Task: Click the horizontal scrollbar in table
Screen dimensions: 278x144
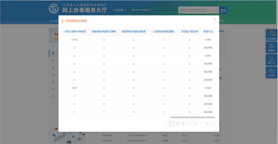Action: (193, 117)
